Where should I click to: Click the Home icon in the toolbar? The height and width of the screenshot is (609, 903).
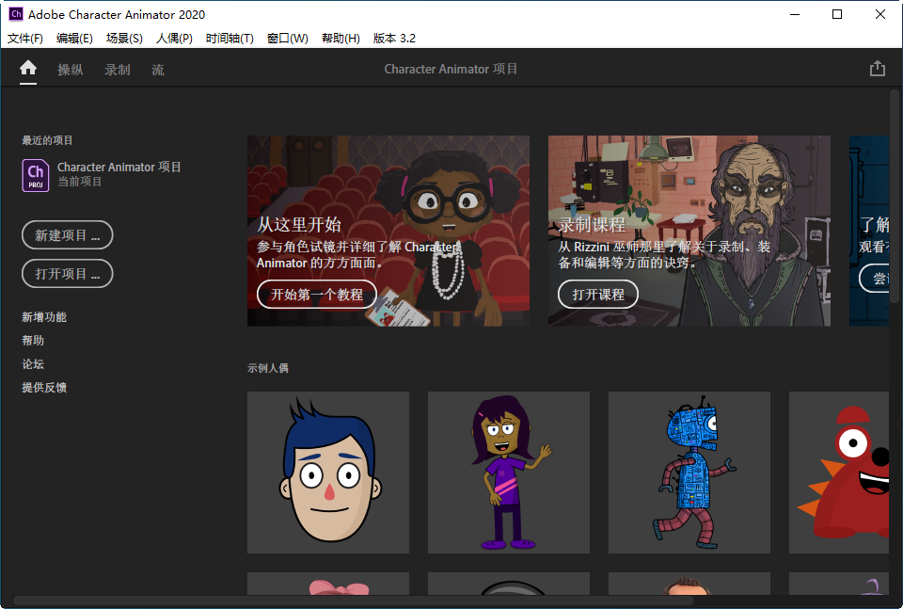27,68
